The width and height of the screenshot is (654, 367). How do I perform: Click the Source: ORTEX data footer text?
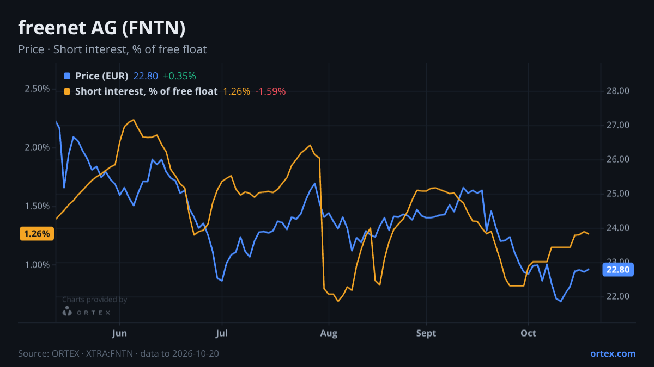pos(119,353)
